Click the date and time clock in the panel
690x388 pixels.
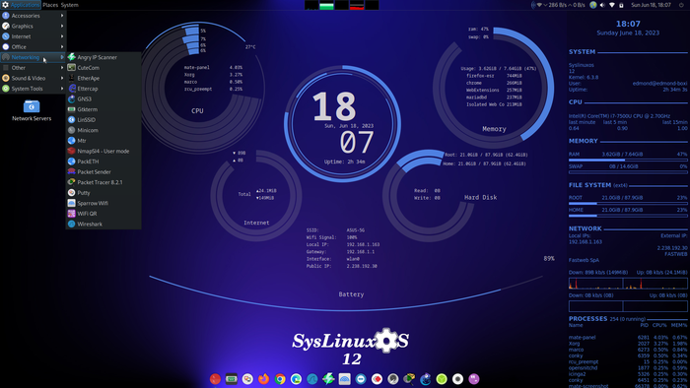651,5
